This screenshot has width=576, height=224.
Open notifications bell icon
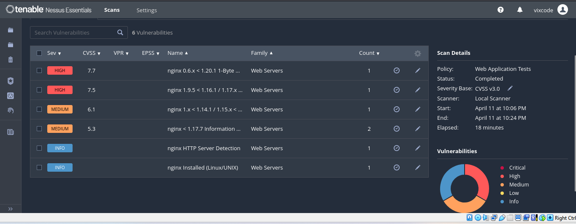[x=520, y=10]
